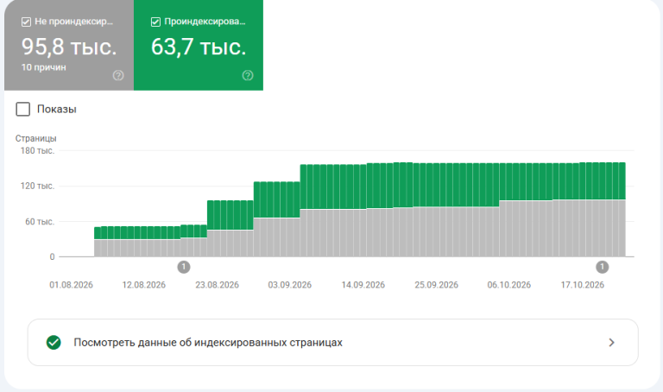Screen dimensions: 663x392
Task: Uncheck the "Проиндексирова..." checkbox
Action: click(x=155, y=22)
